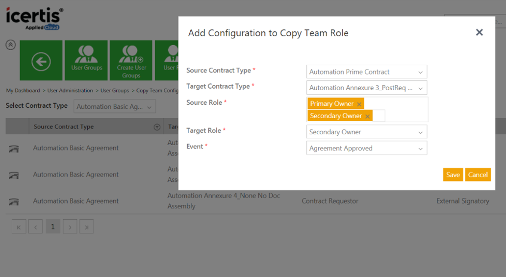The image size is (506, 277).
Task: Close the Add Configuration dialog
Action: point(479,32)
